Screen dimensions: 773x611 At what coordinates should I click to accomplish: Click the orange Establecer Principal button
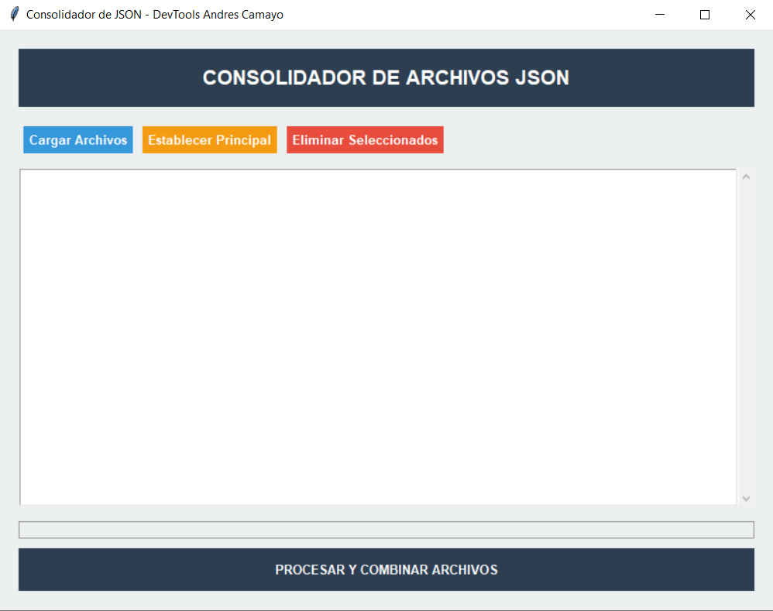209,140
